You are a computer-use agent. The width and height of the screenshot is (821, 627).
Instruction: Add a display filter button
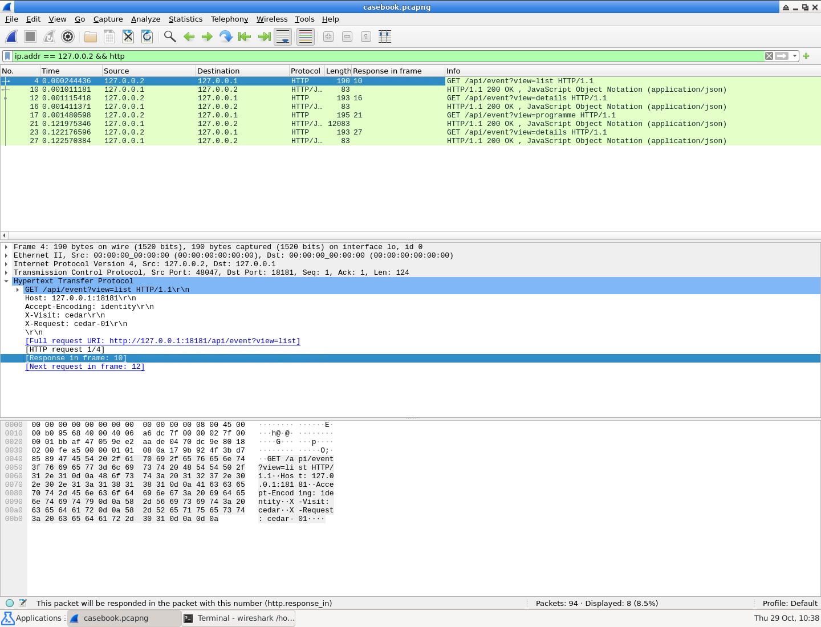[x=806, y=56]
